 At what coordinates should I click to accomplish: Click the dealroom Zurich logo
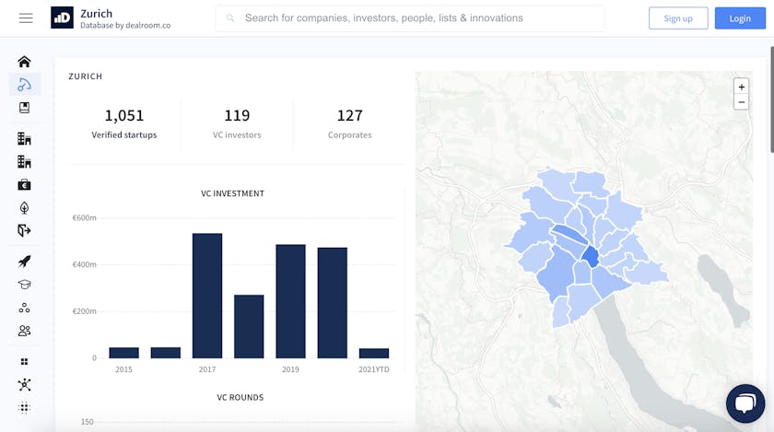(62, 18)
